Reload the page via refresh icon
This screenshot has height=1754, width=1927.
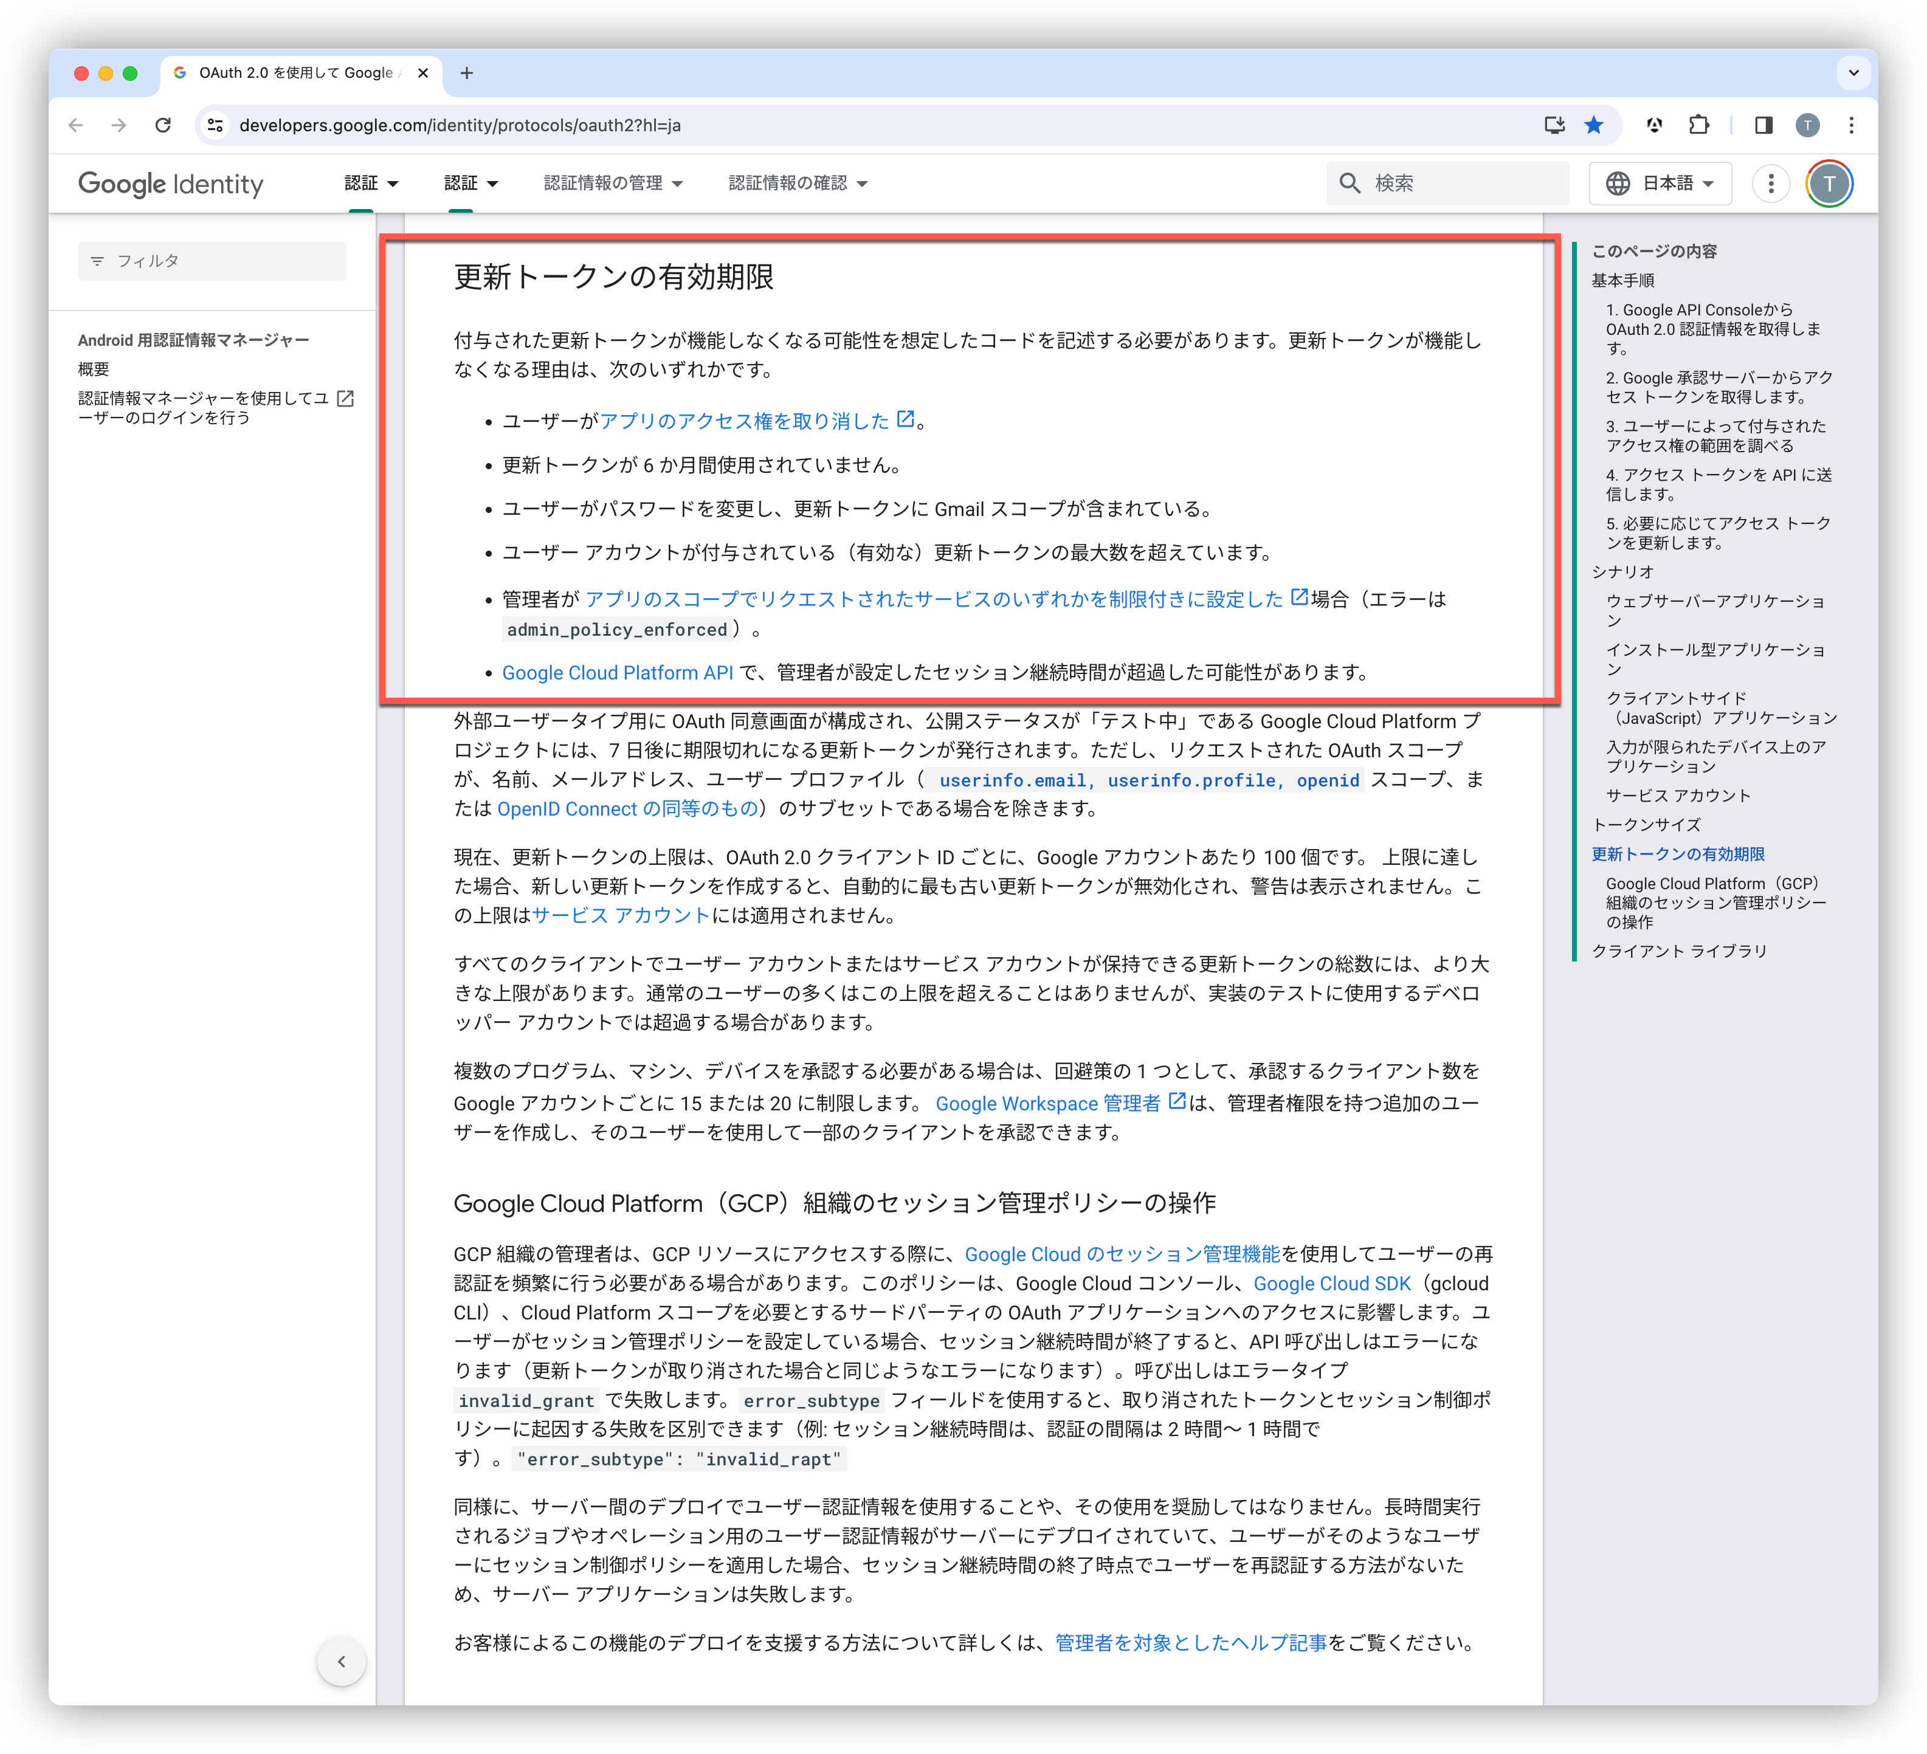(164, 125)
